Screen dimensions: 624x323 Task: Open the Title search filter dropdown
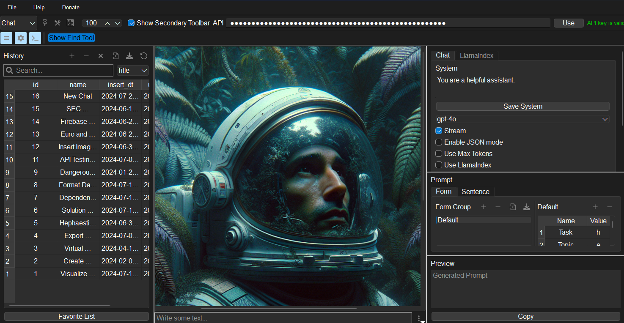pyautogui.click(x=133, y=70)
